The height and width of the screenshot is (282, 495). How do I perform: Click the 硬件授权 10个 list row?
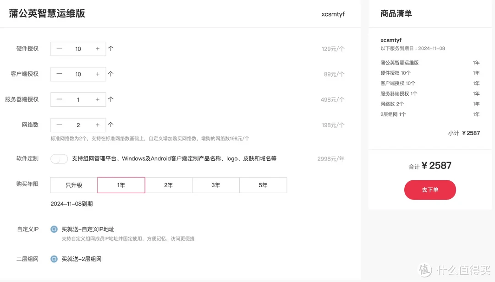click(430, 73)
